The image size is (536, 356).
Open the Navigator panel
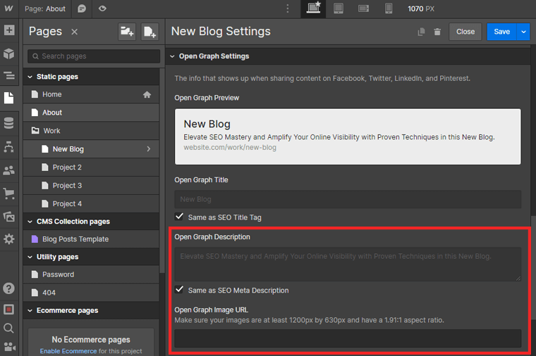click(x=9, y=75)
